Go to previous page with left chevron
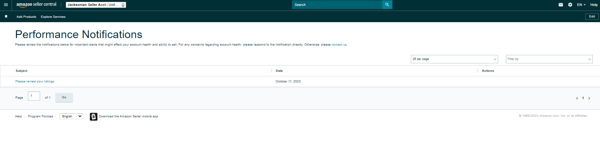600x142 pixels. pyautogui.click(x=577, y=98)
